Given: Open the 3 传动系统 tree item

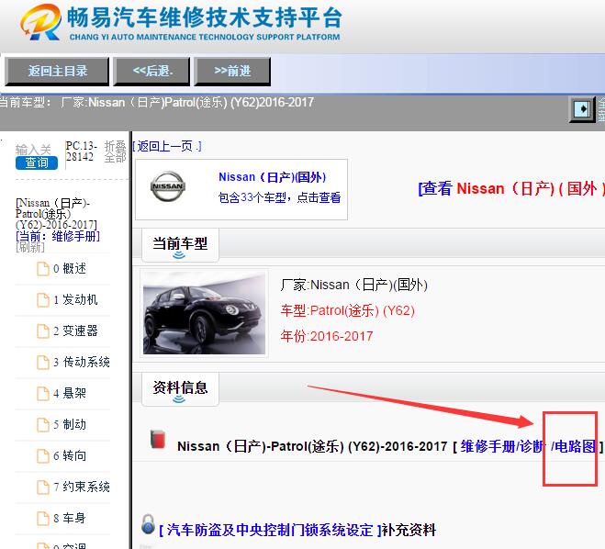Looking at the screenshot, I should click(82, 363).
